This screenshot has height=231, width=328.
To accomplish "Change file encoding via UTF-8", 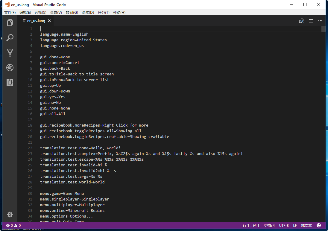I will point(284,225).
